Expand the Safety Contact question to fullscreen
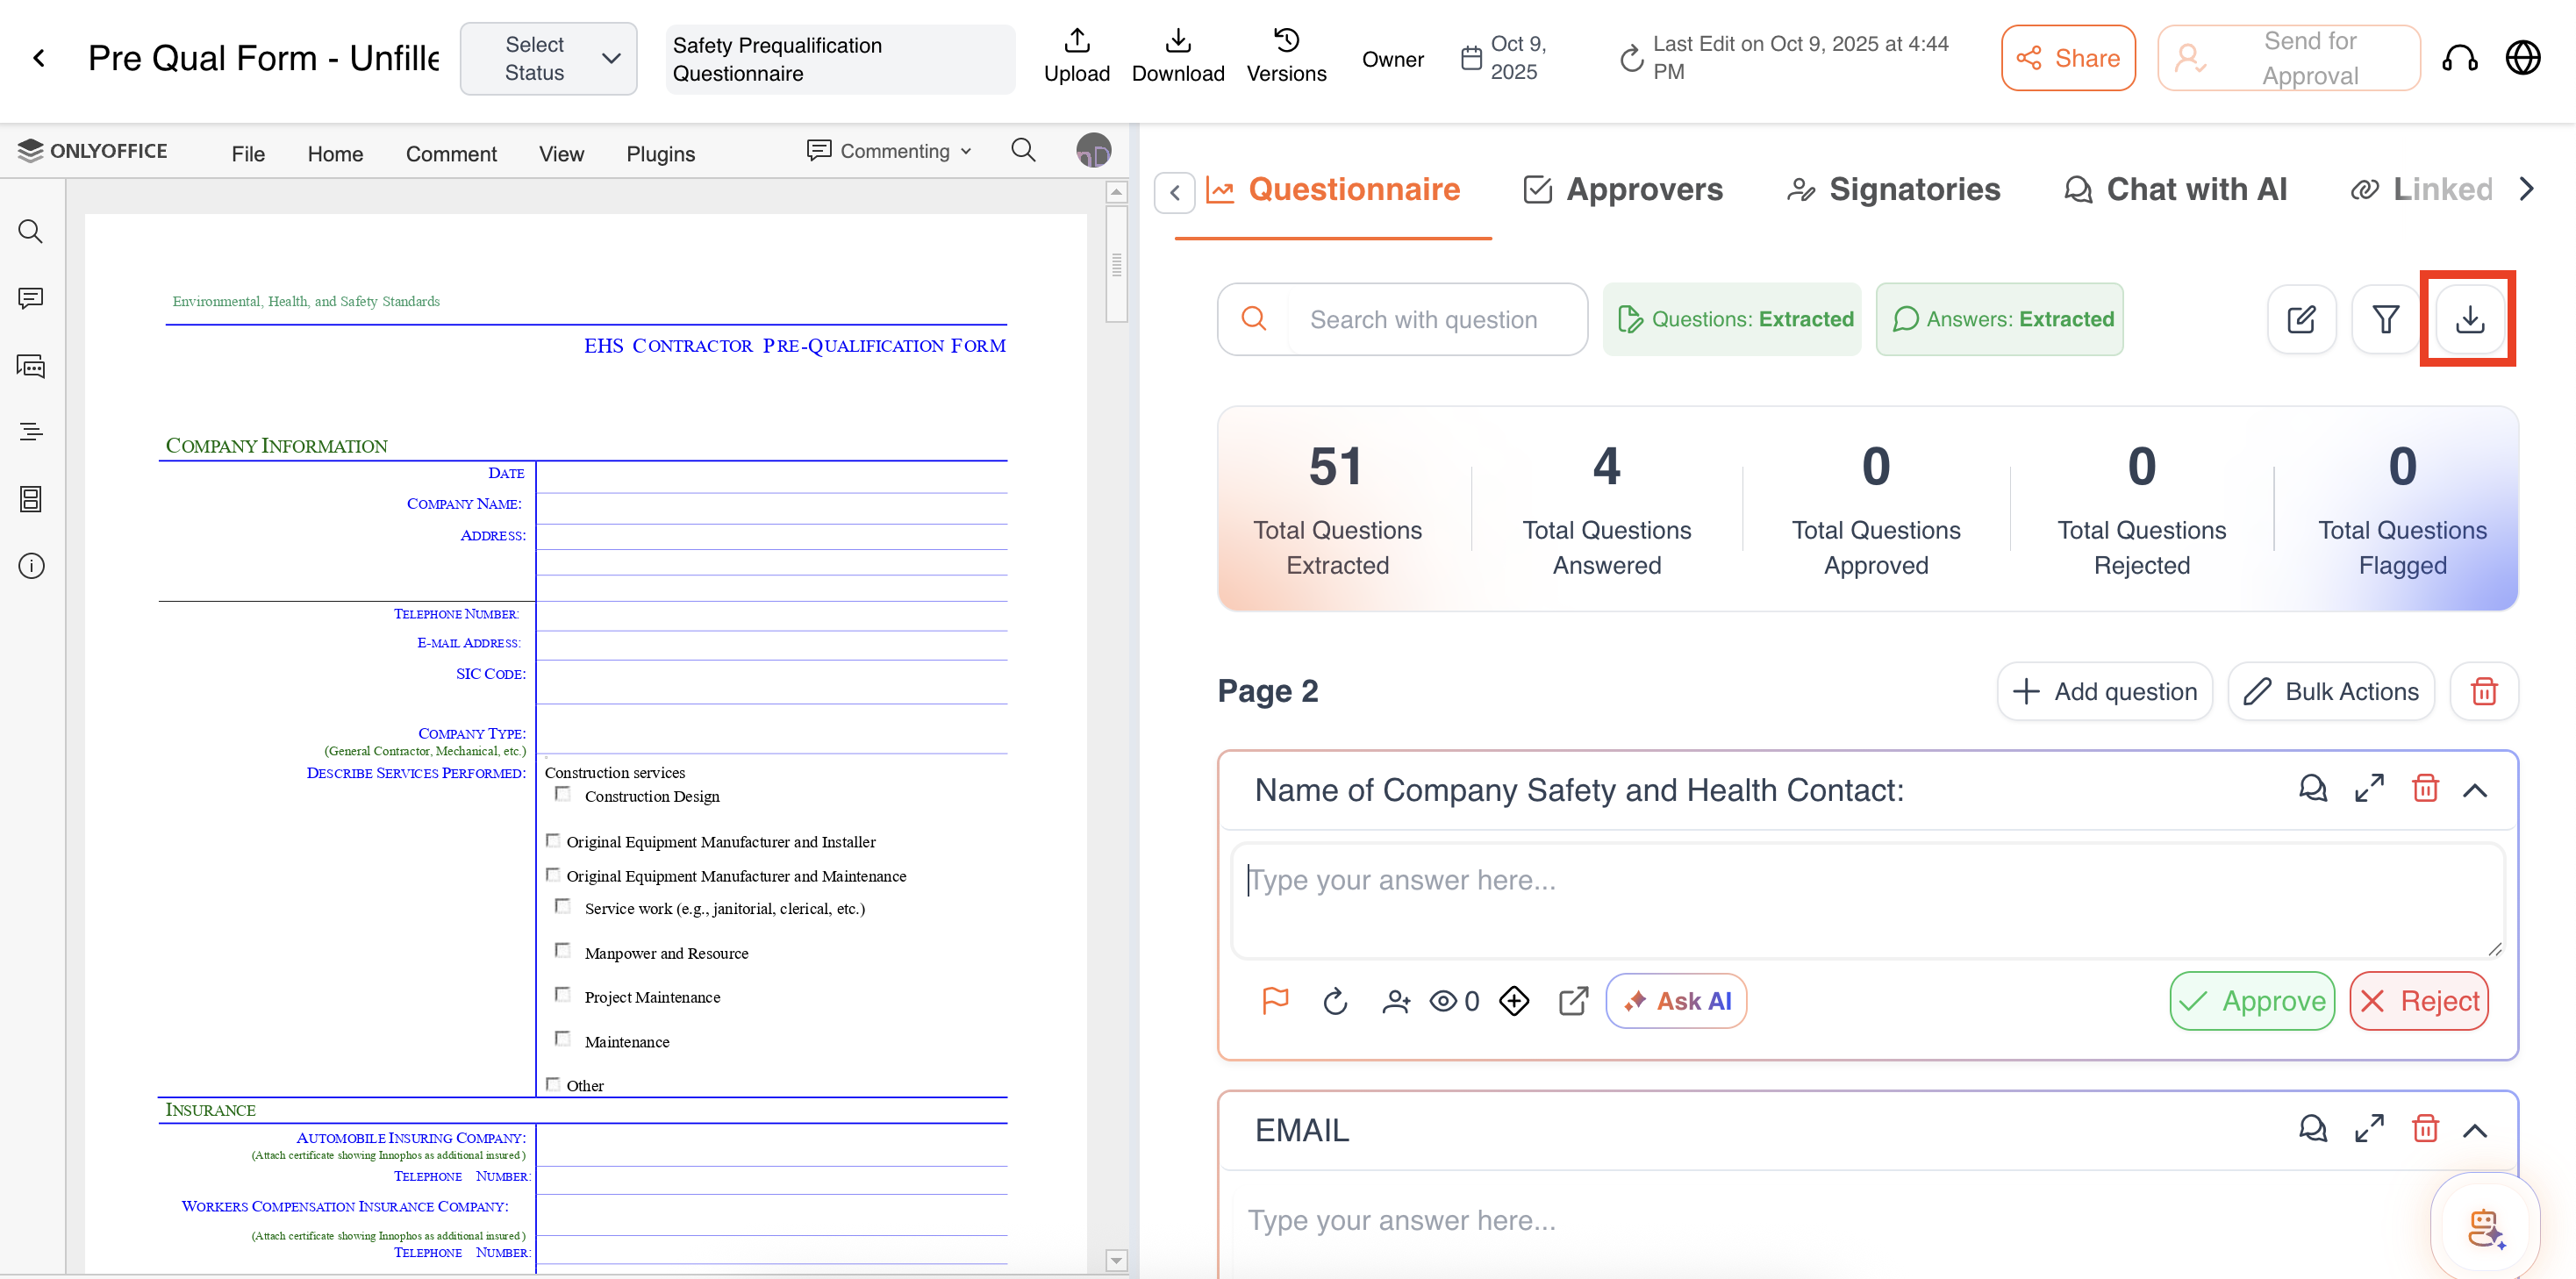 pos(2369,789)
